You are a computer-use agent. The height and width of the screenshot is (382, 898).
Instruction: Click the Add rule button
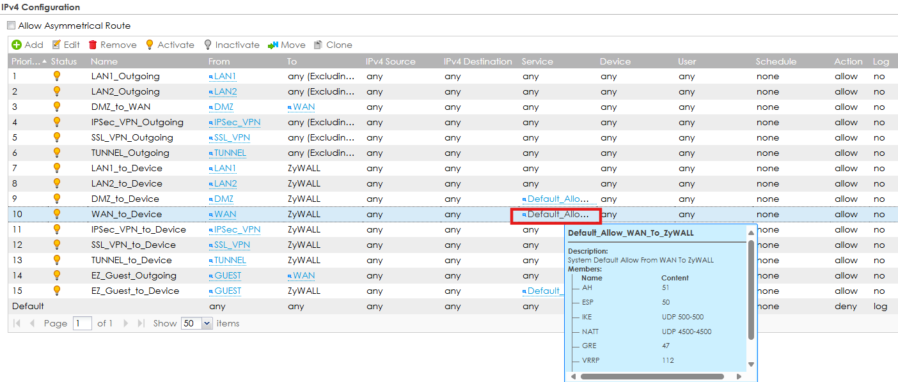(x=28, y=45)
